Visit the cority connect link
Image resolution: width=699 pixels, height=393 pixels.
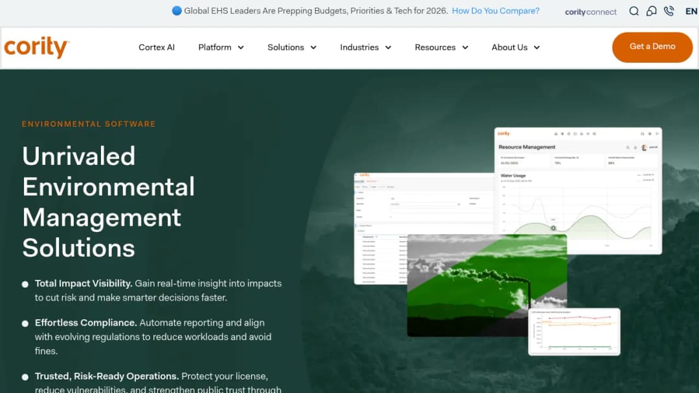click(x=591, y=12)
